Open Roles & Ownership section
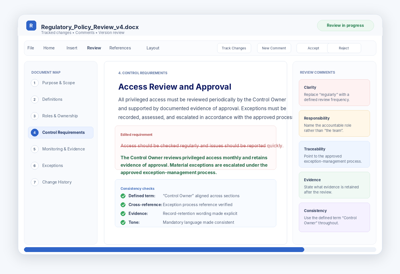 [60, 116]
